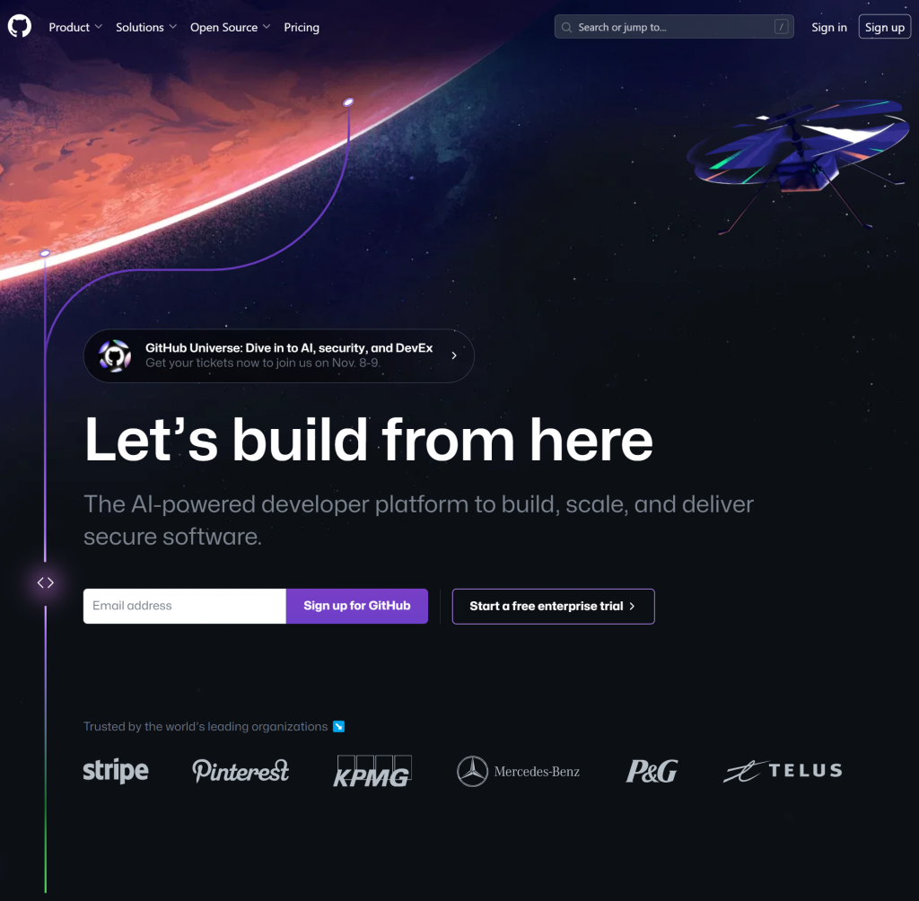Expand the Product dropdown menu
Image resolution: width=919 pixels, height=901 pixels.
click(x=75, y=27)
